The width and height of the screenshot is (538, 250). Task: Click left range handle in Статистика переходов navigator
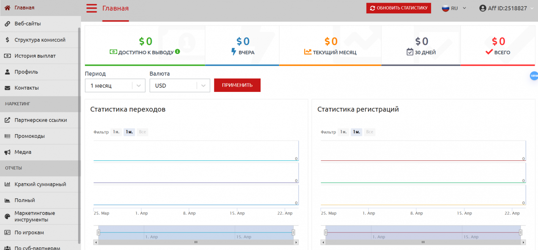pyautogui.click(x=98, y=232)
